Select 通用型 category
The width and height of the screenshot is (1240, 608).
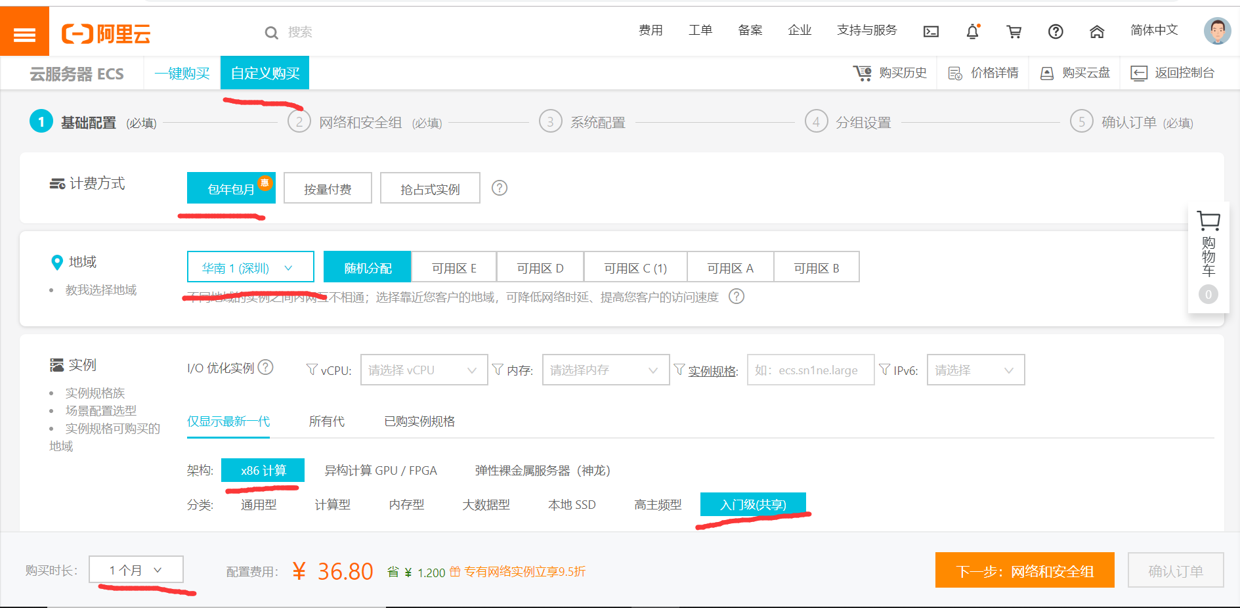tap(259, 504)
